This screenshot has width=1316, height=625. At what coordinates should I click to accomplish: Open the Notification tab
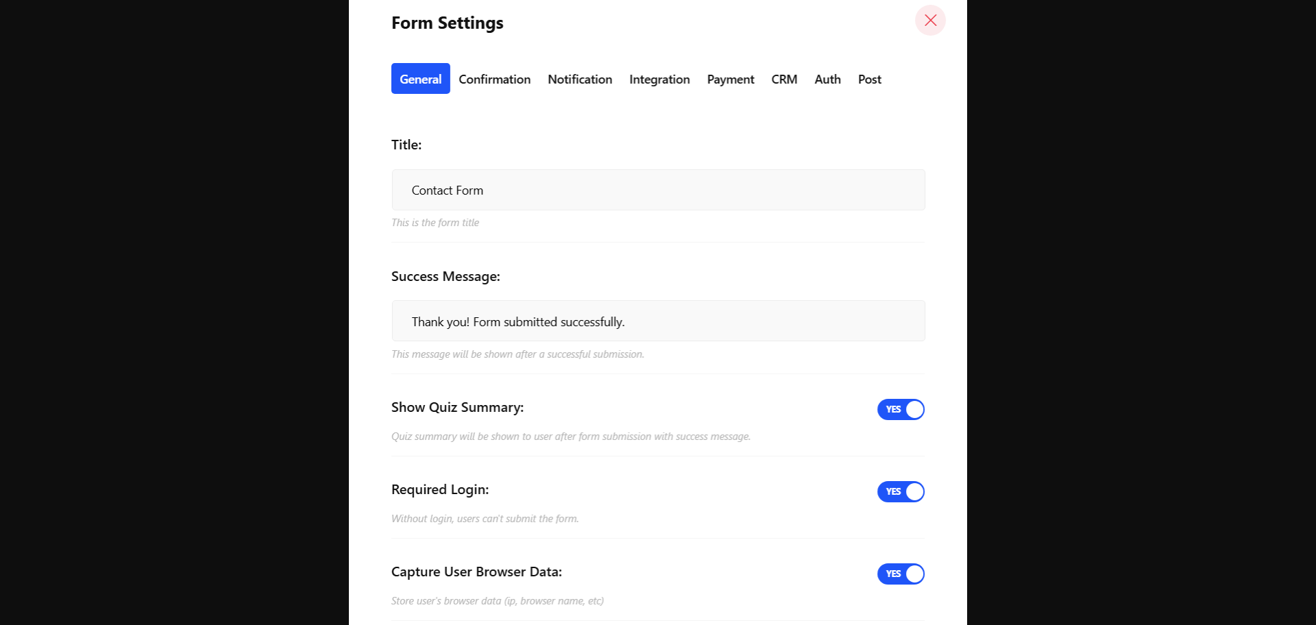click(580, 79)
